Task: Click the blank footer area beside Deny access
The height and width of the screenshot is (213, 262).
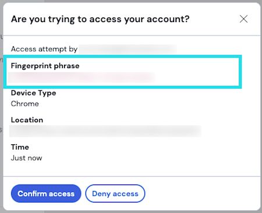Action: pyautogui.click(x=202, y=193)
